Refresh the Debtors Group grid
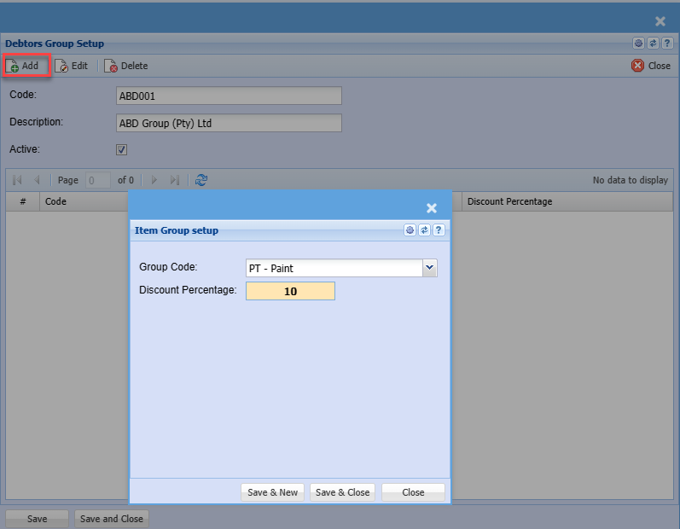The width and height of the screenshot is (680, 529). 201,180
